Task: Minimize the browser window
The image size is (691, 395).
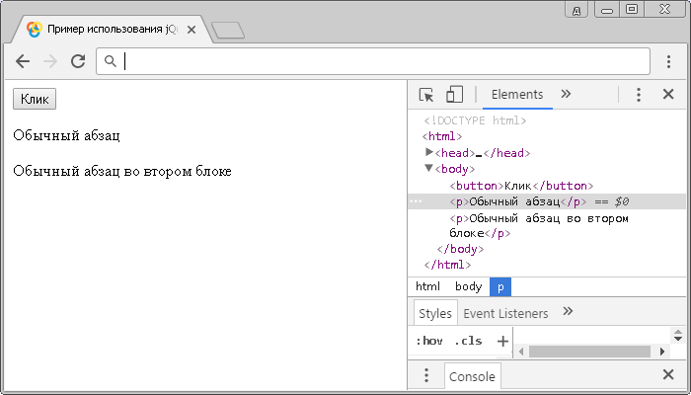Action: coord(607,10)
